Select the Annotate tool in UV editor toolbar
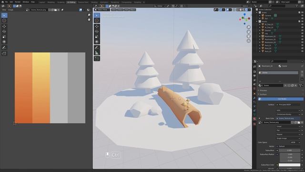Screen dimensions: 305x172 coord(4,48)
